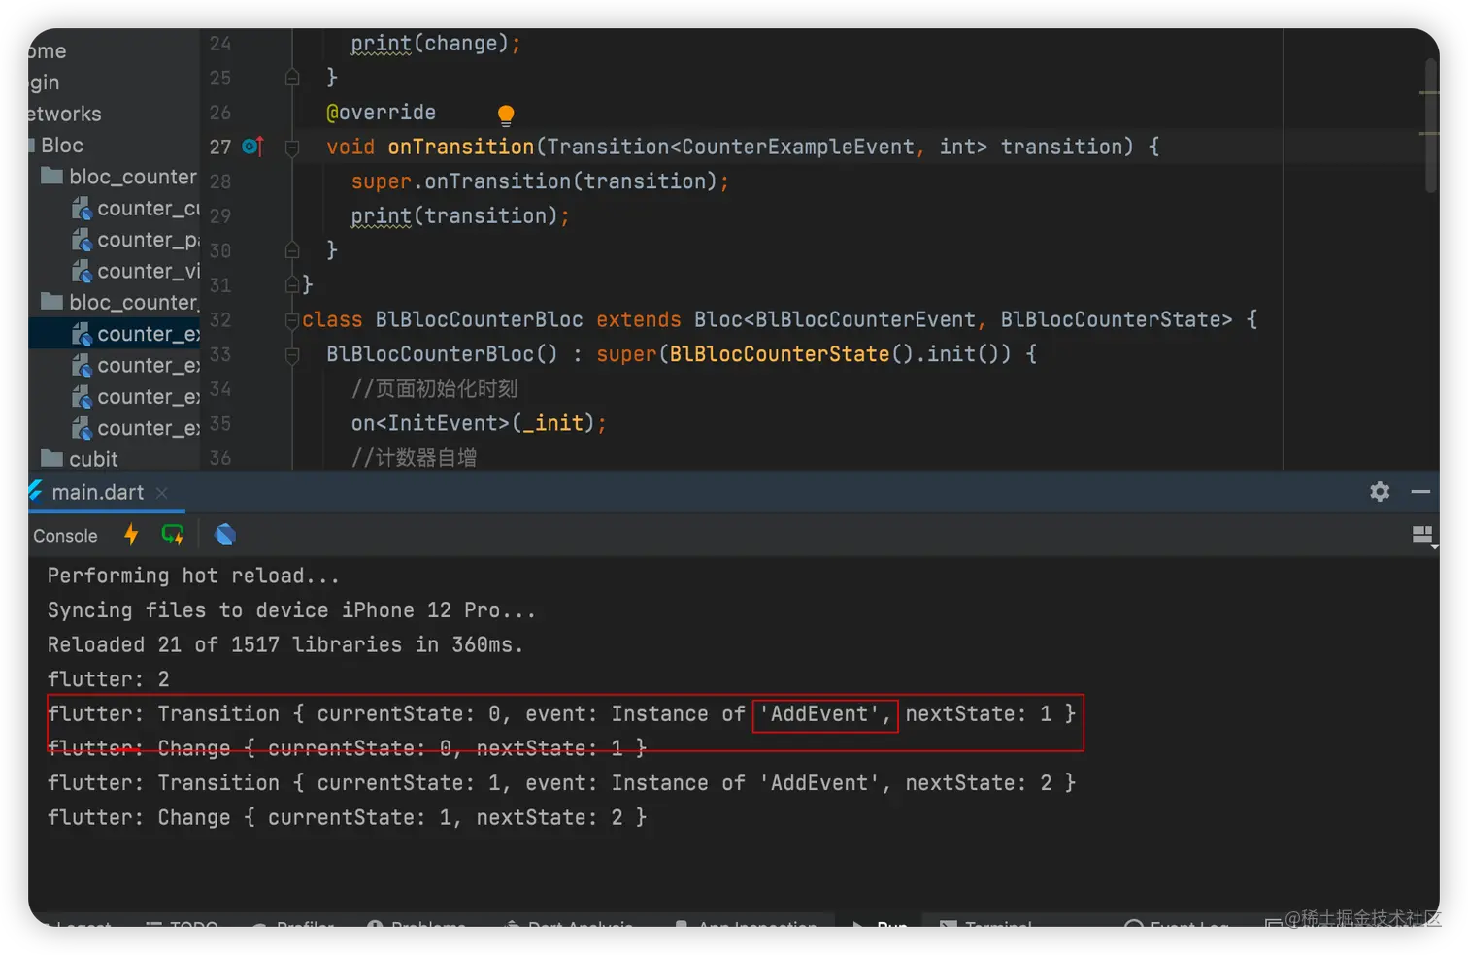Click the super.onTransition(transition); call

(540, 181)
